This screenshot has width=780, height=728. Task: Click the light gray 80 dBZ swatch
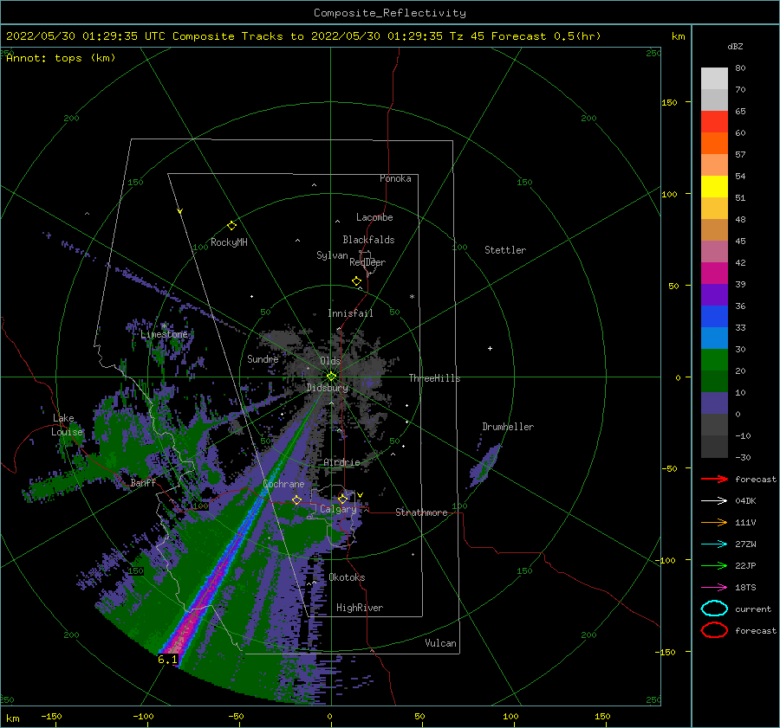coord(714,79)
